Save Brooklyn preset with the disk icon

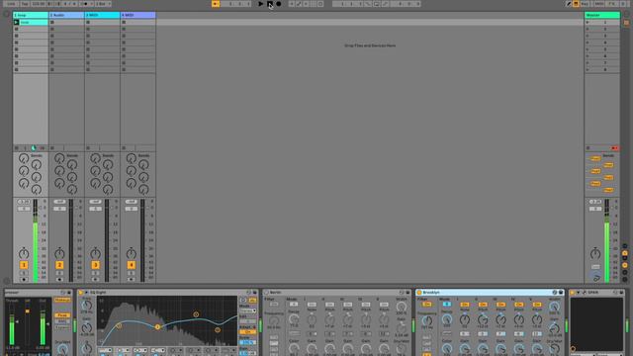click(561, 293)
